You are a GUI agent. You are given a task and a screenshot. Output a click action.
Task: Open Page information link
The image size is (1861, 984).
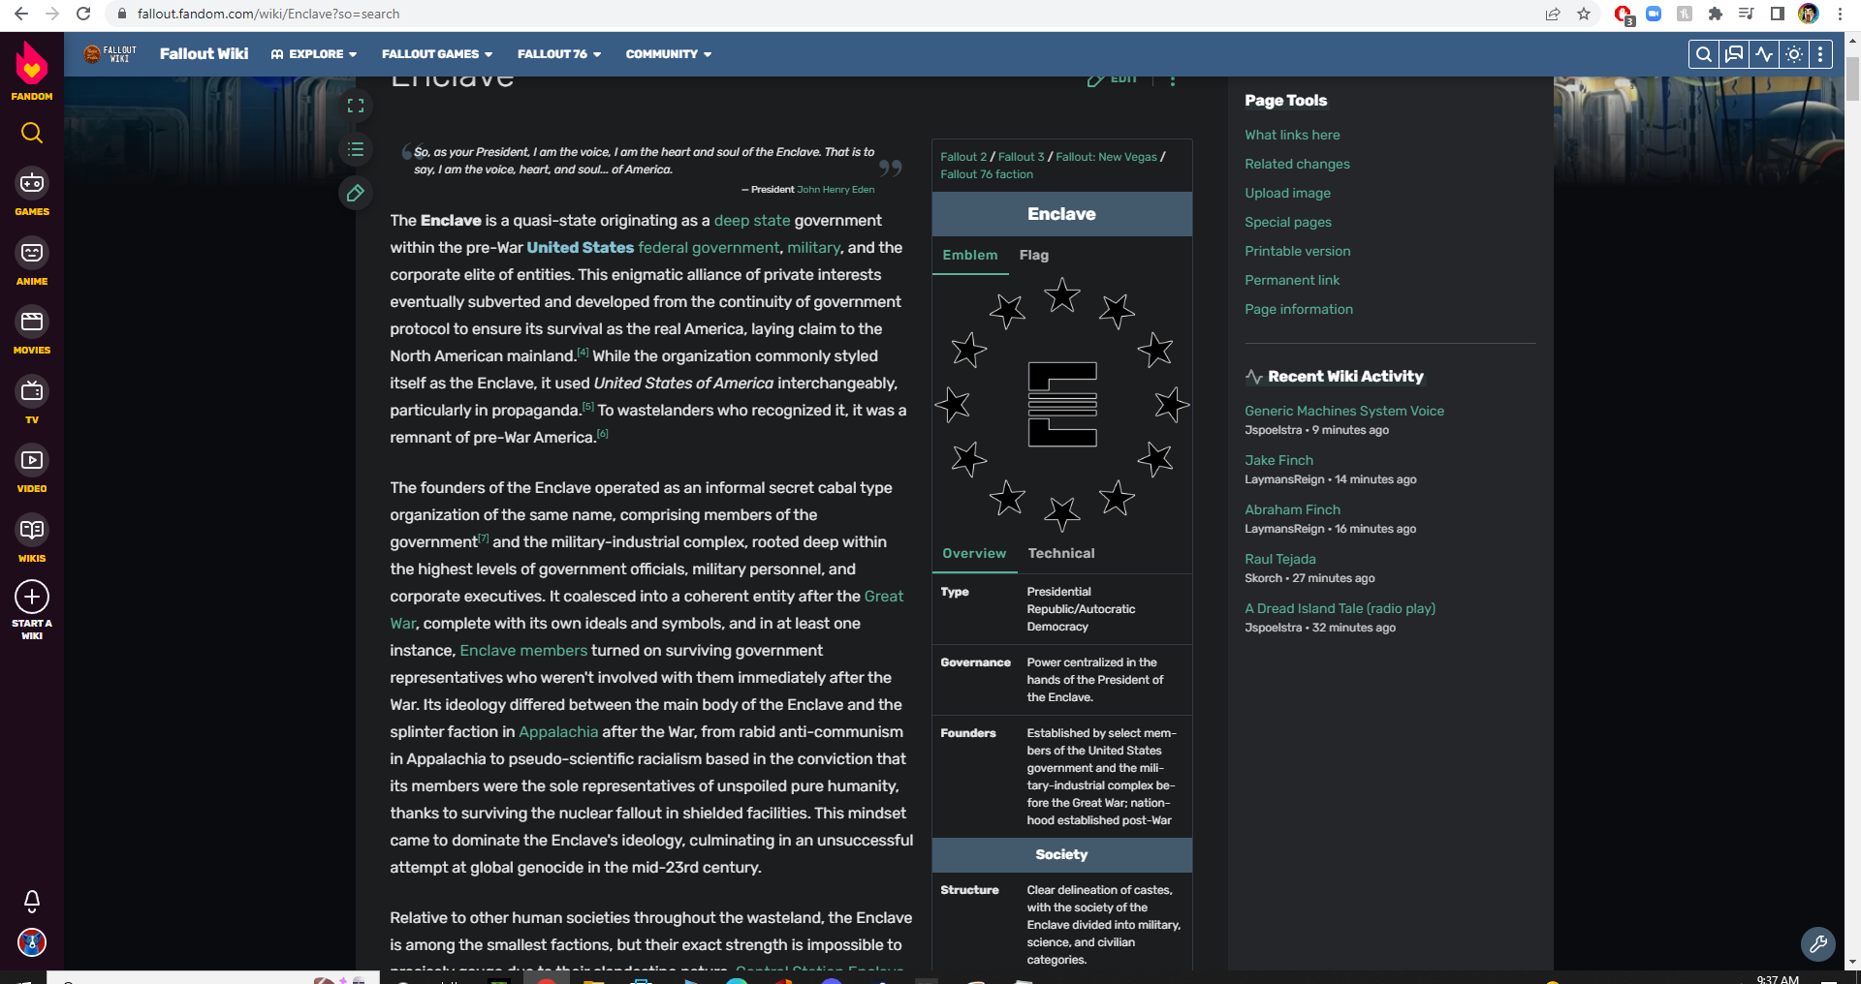point(1299,309)
